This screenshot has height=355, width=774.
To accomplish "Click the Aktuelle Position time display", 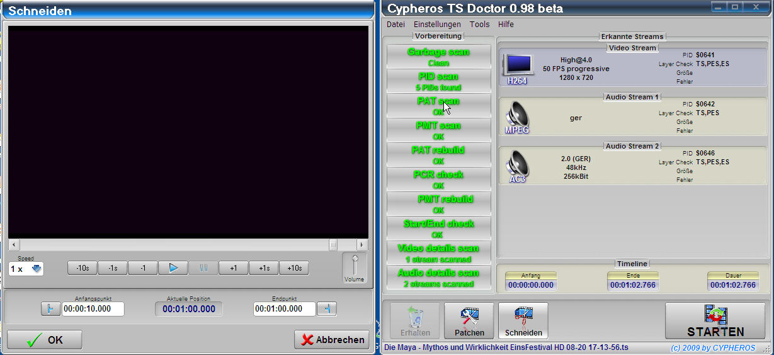I will pyautogui.click(x=189, y=309).
